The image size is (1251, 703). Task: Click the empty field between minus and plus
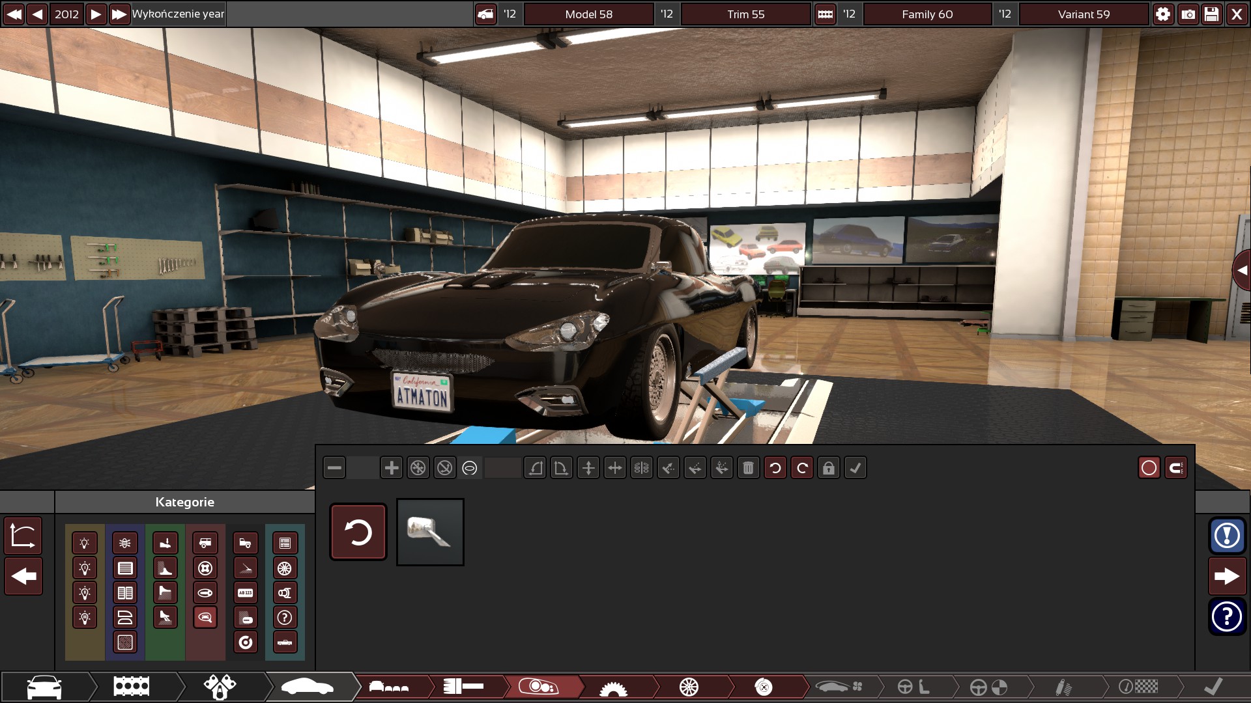[363, 467]
